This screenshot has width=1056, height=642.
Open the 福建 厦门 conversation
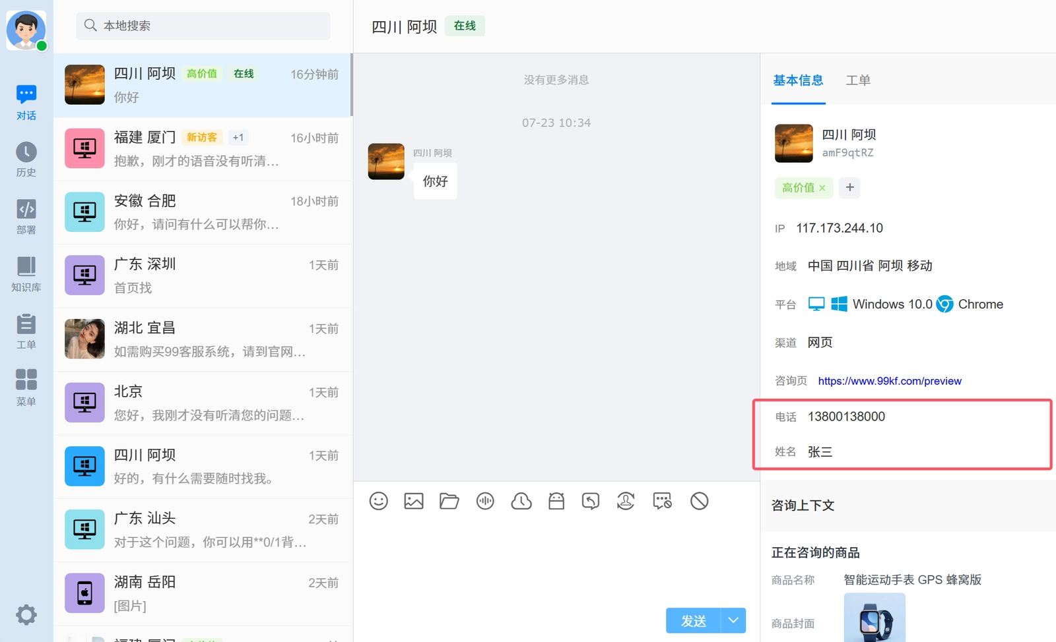click(203, 149)
